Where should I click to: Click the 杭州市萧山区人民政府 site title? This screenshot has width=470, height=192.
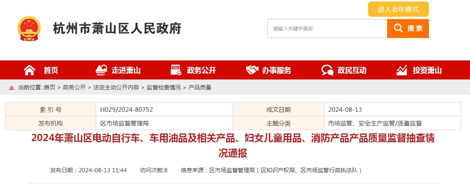point(117,29)
